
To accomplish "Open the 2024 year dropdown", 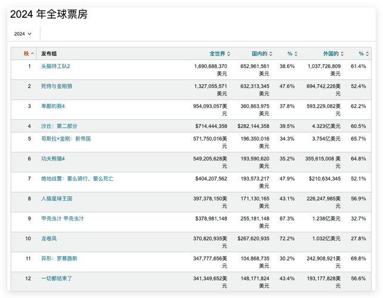I will (x=23, y=34).
